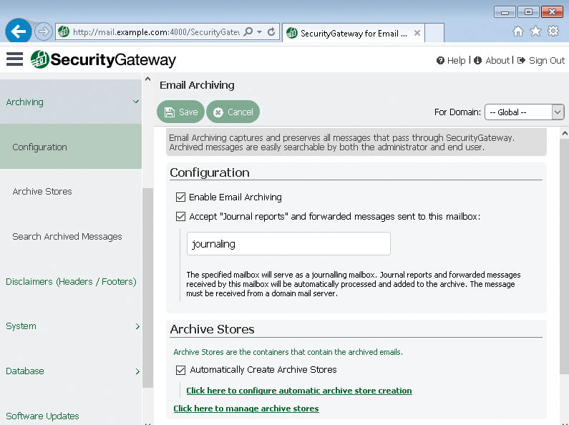Toggle Enable Email Archiving checkbox
This screenshot has height=425, width=569.
tap(180, 197)
